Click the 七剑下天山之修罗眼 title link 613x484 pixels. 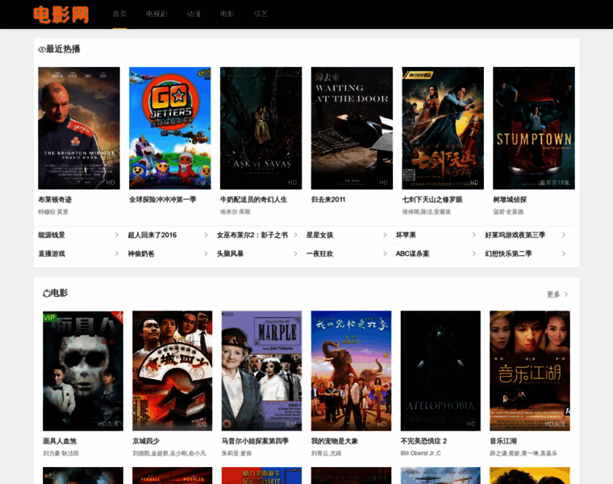coord(432,200)
